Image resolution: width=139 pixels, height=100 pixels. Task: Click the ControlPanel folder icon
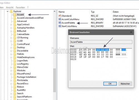(14, 44)
